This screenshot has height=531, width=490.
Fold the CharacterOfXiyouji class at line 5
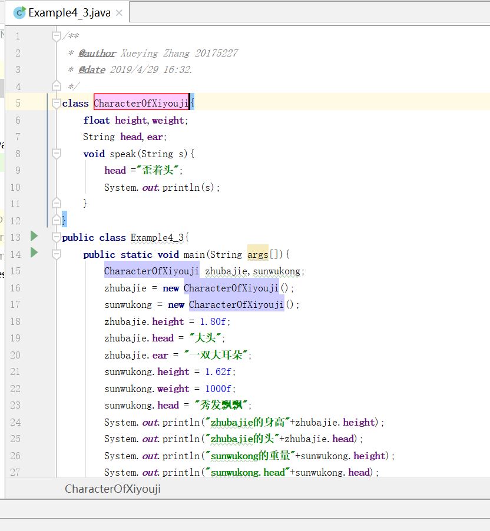point(57,103)
